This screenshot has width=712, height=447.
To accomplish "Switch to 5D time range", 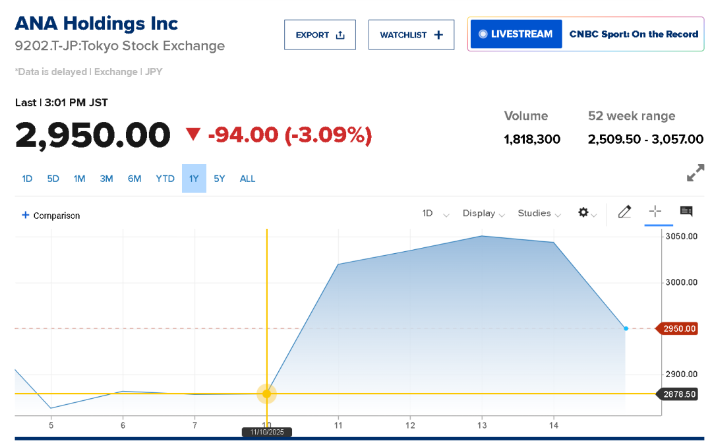I will coord(53,179).
